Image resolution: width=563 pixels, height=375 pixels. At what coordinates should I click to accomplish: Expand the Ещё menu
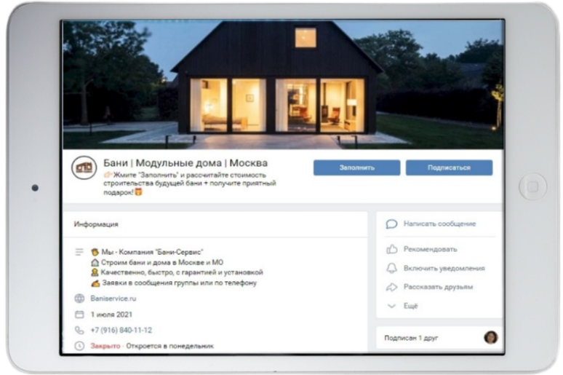[410, 306]
